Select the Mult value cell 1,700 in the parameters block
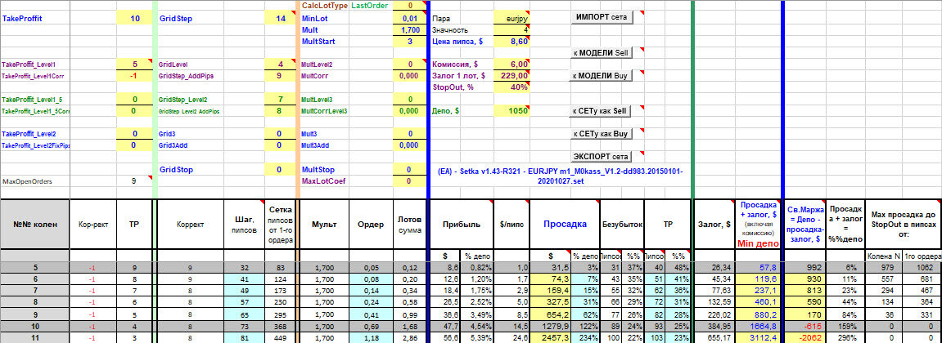The height and width of the screenshot is (343, 942). point(410,30)
